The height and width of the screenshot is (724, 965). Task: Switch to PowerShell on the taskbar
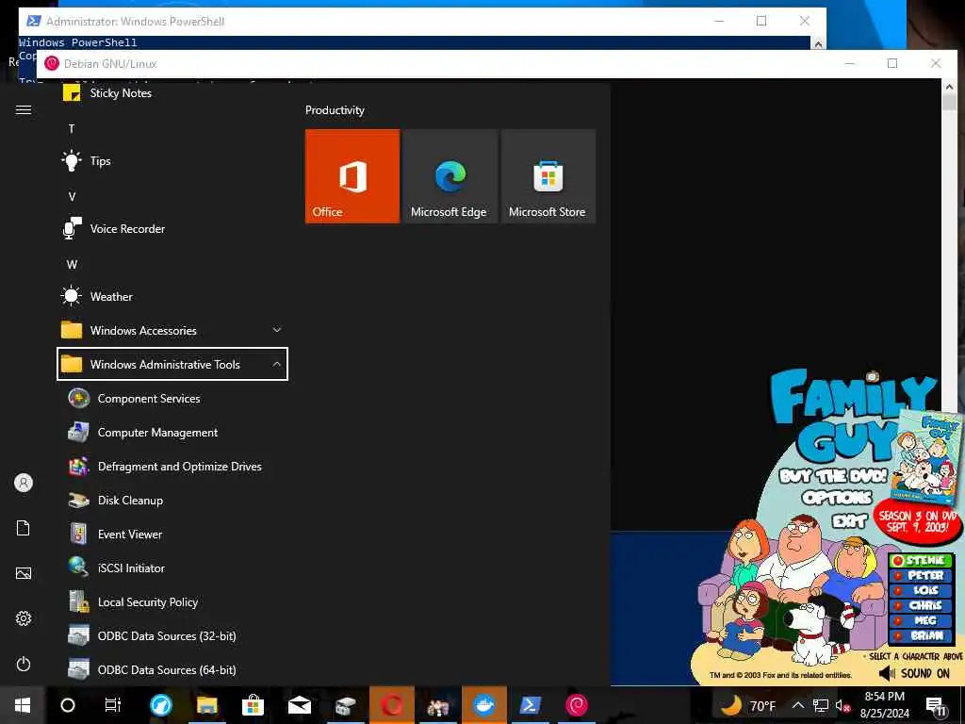531,705
